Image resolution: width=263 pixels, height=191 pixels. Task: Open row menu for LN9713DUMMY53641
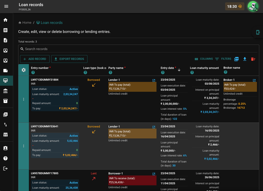pos(24,146)
